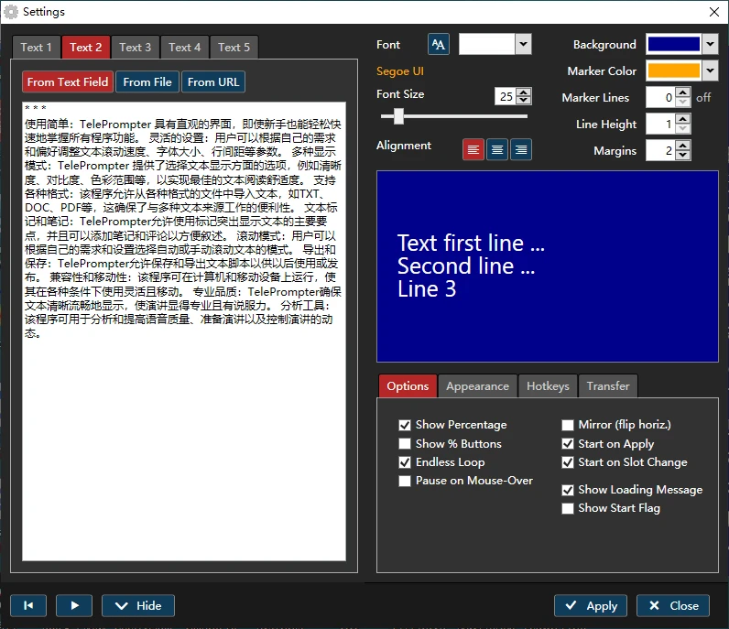Click the blue text preview panel
The image size is (729, 629).
tap(548, 266)
